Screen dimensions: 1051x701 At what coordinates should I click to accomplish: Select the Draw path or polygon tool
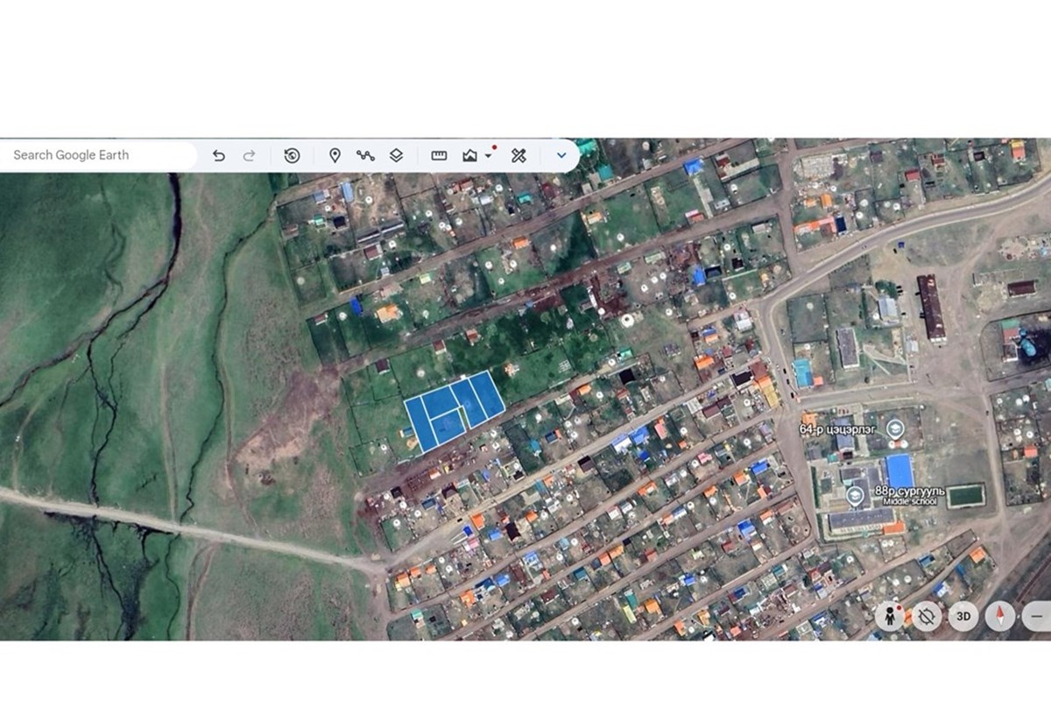point(365,156)
